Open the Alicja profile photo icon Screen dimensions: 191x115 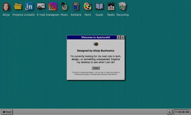click(6, 7)
